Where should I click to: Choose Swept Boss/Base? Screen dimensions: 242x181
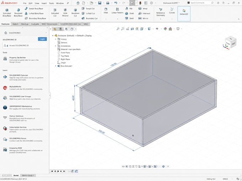34,9
